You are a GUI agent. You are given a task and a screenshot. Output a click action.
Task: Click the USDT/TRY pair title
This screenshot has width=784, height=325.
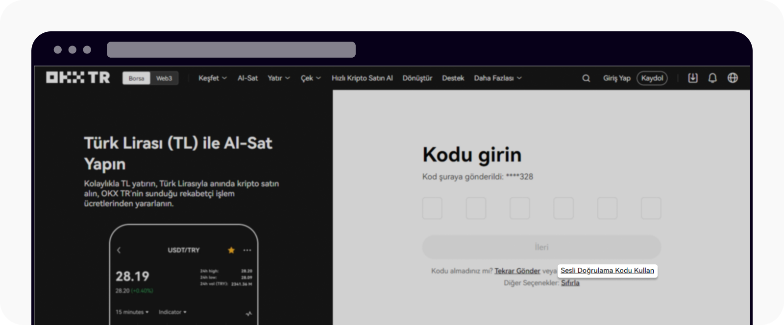coord(184,250)
